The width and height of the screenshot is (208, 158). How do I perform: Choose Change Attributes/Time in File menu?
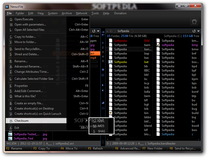tap(47, 72)
